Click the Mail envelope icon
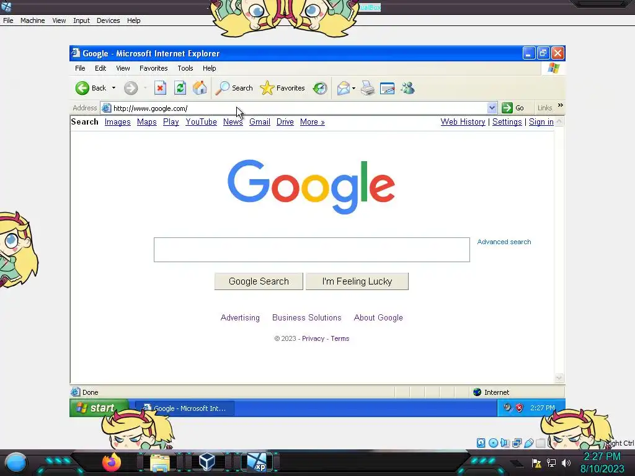The image size is (635, 476). pos(343,88)
